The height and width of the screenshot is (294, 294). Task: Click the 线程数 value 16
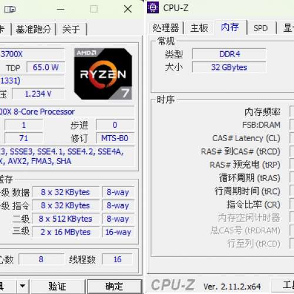tap(118, 259)
